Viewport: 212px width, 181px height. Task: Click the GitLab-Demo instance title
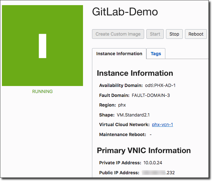coord(125,12)
